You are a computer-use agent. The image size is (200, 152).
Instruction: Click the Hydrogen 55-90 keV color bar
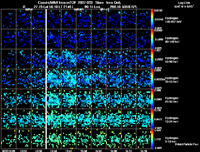[152, 59]
